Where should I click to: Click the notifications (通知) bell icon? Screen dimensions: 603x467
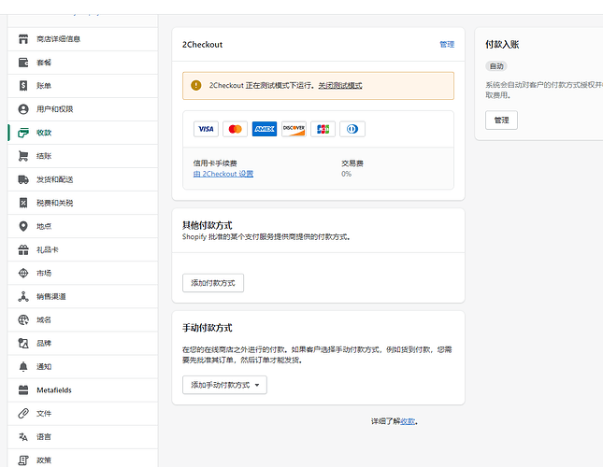pyautogui.click(x=23, y=366)
